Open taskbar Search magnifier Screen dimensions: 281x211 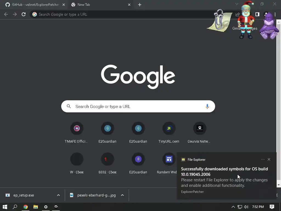pos(15,207)
